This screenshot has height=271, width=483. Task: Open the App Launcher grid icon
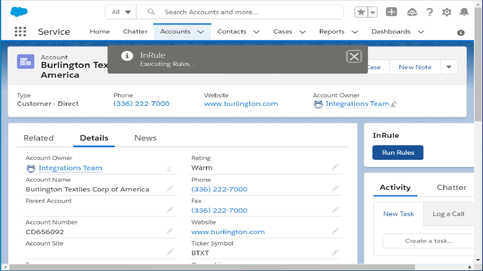[x=20, y=32]
